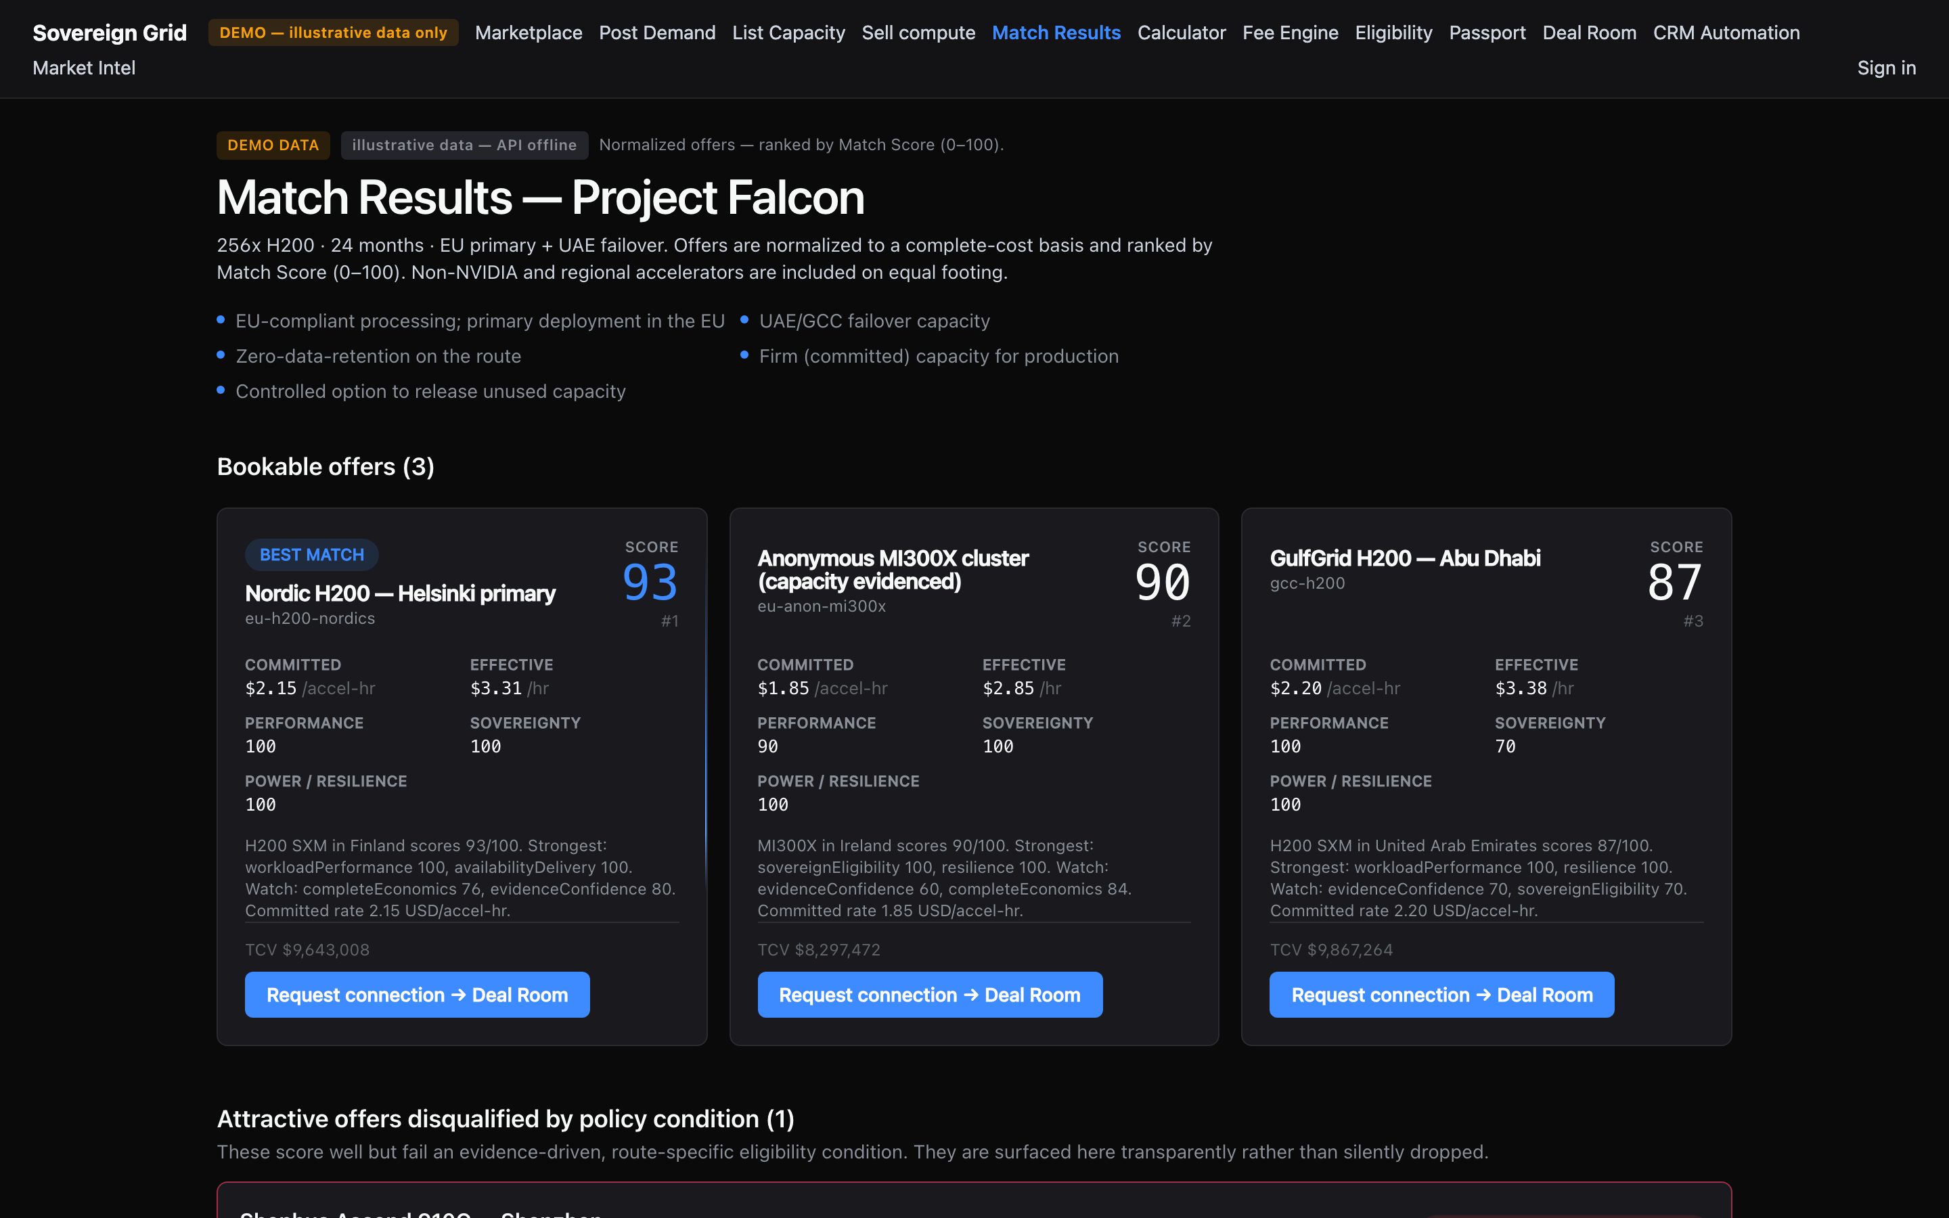Click the sovereignty value 70 on GulfGrid card
Screen dimensions: 1949x1218
coord(1505,747)
